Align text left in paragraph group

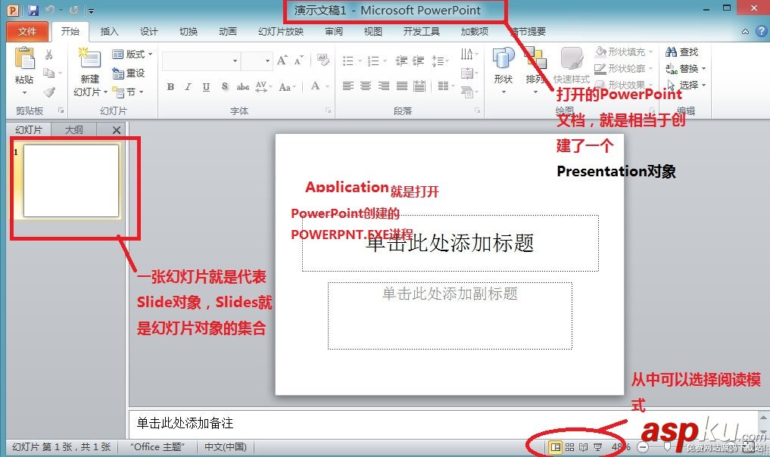pos(348,86)
